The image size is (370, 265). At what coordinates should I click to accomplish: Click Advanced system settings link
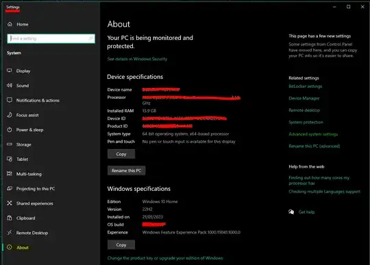pyautogui.click(x=313, y=134)
